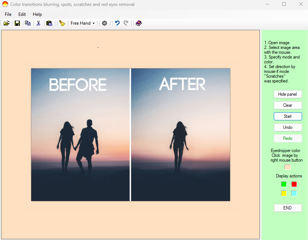The height and width of the screenshot is (240, 308).
Task: Open settings with the gear icon
Action: (105, 23)
